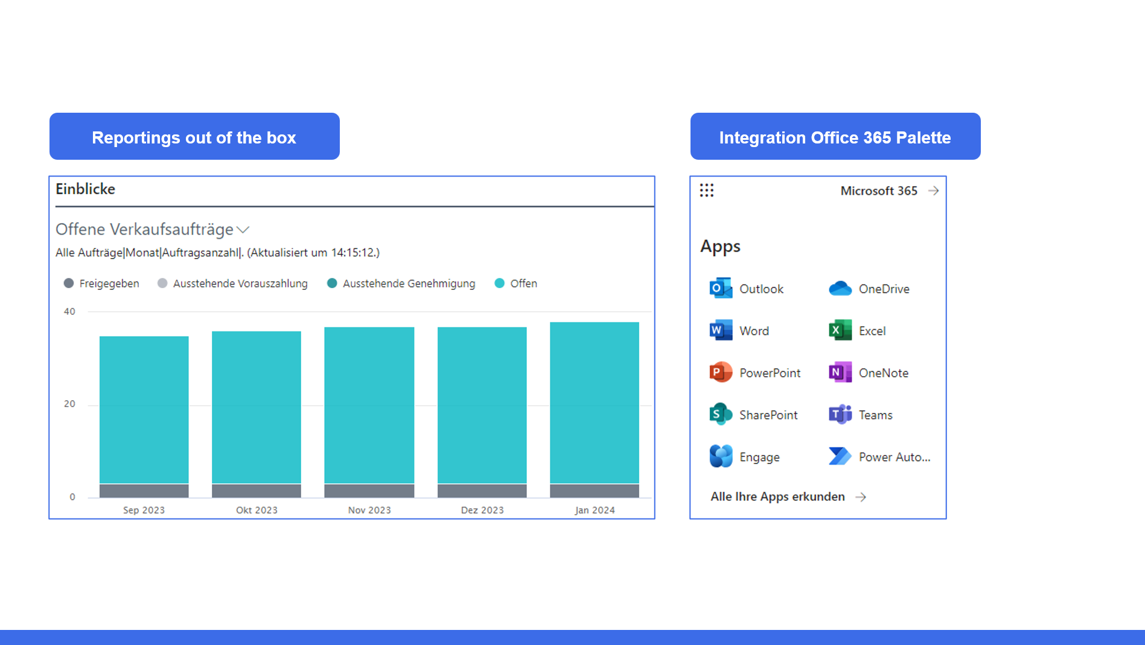Click the grey Freigegeben segment for Sep 2023
This screenshot has height=645, width=1145.
(x=144, y=491)
